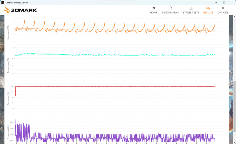The image size is (236, 144).
Task: Click the 3DMark logo in the header
Action: [x=20, y=10]
